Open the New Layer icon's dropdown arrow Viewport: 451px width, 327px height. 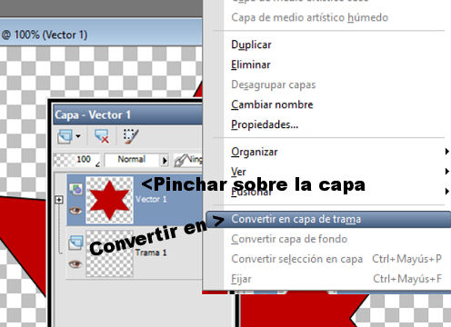tap(78, 136)
